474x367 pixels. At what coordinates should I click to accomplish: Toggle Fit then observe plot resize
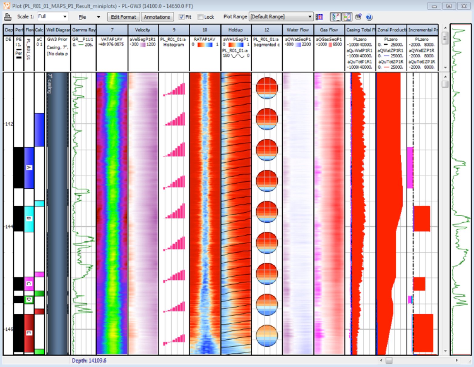[x=181, y=17]
